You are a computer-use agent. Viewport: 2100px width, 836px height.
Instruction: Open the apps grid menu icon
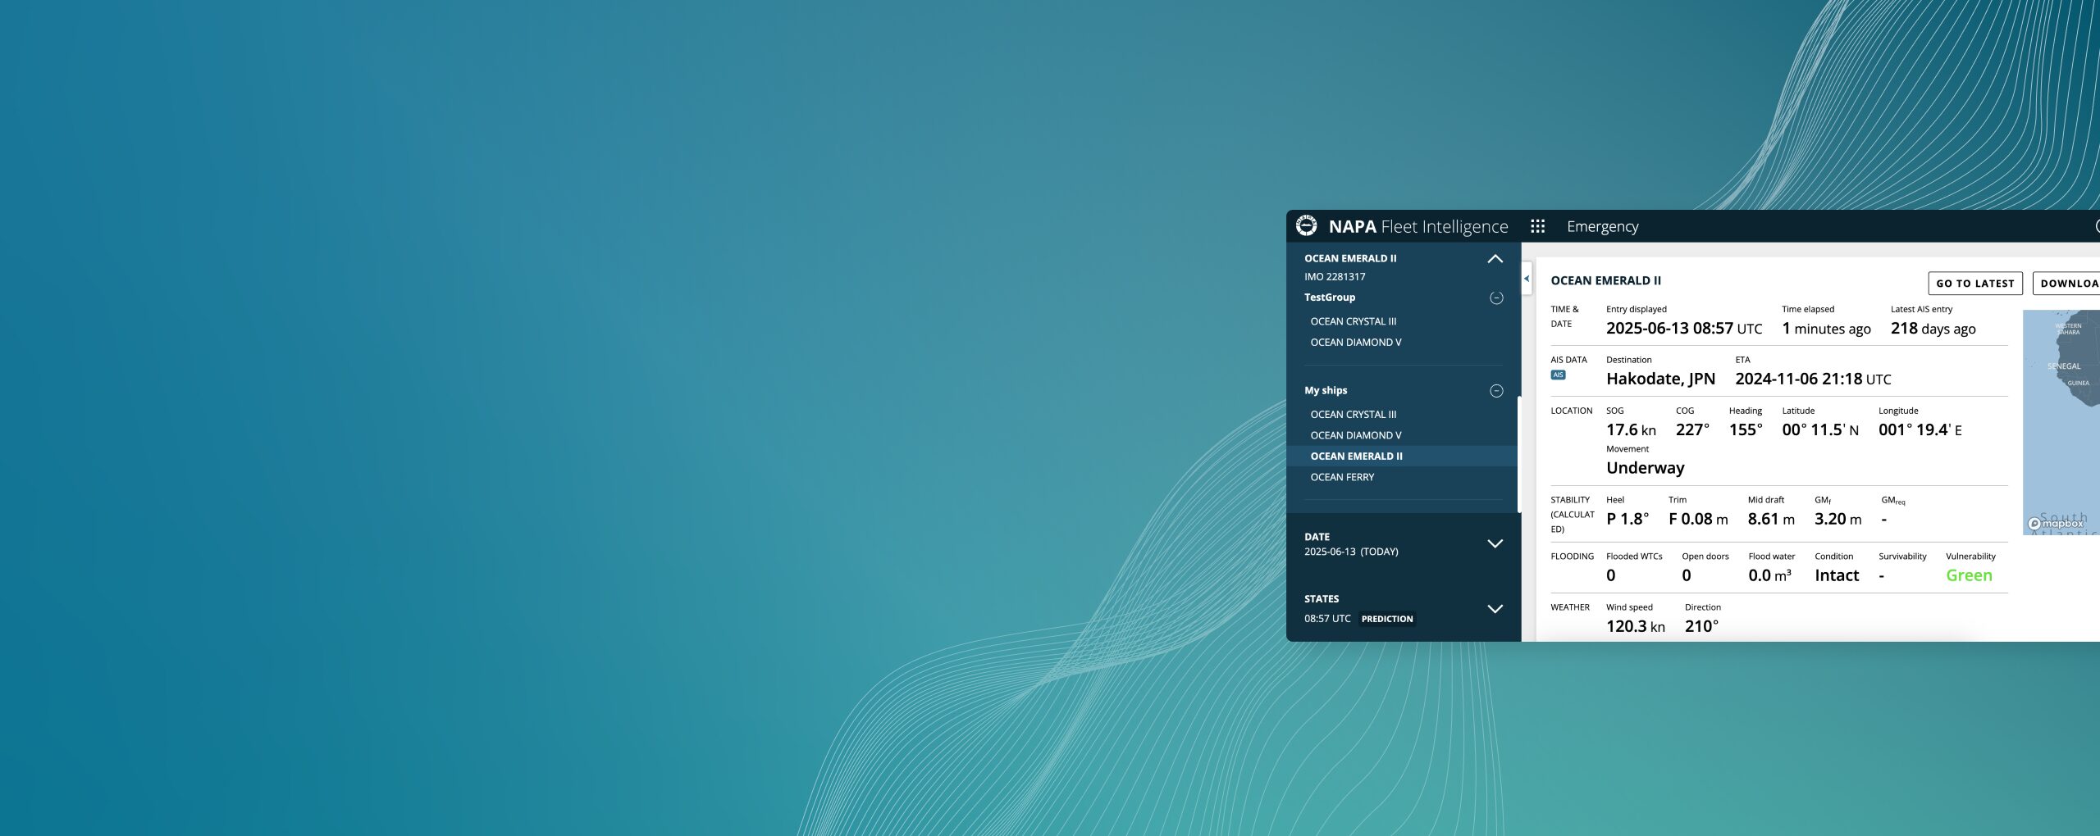click(1537, 226)
